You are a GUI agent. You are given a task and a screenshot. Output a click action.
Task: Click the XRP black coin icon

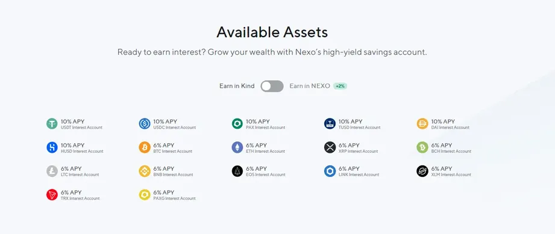pyautogui.click(x=330, y=147)
